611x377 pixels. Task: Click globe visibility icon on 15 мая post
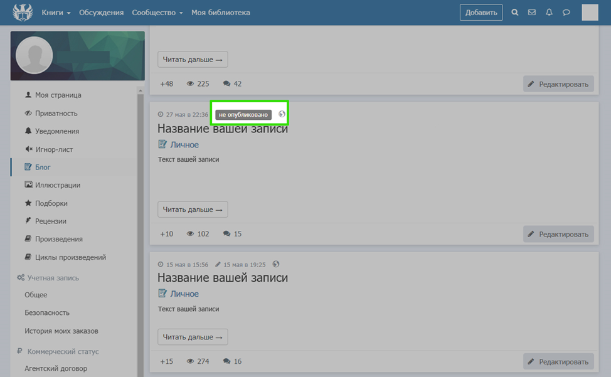point(276,264)
